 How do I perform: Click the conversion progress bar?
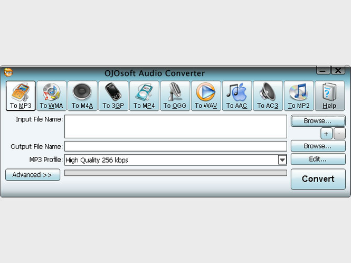pos(176,173)
